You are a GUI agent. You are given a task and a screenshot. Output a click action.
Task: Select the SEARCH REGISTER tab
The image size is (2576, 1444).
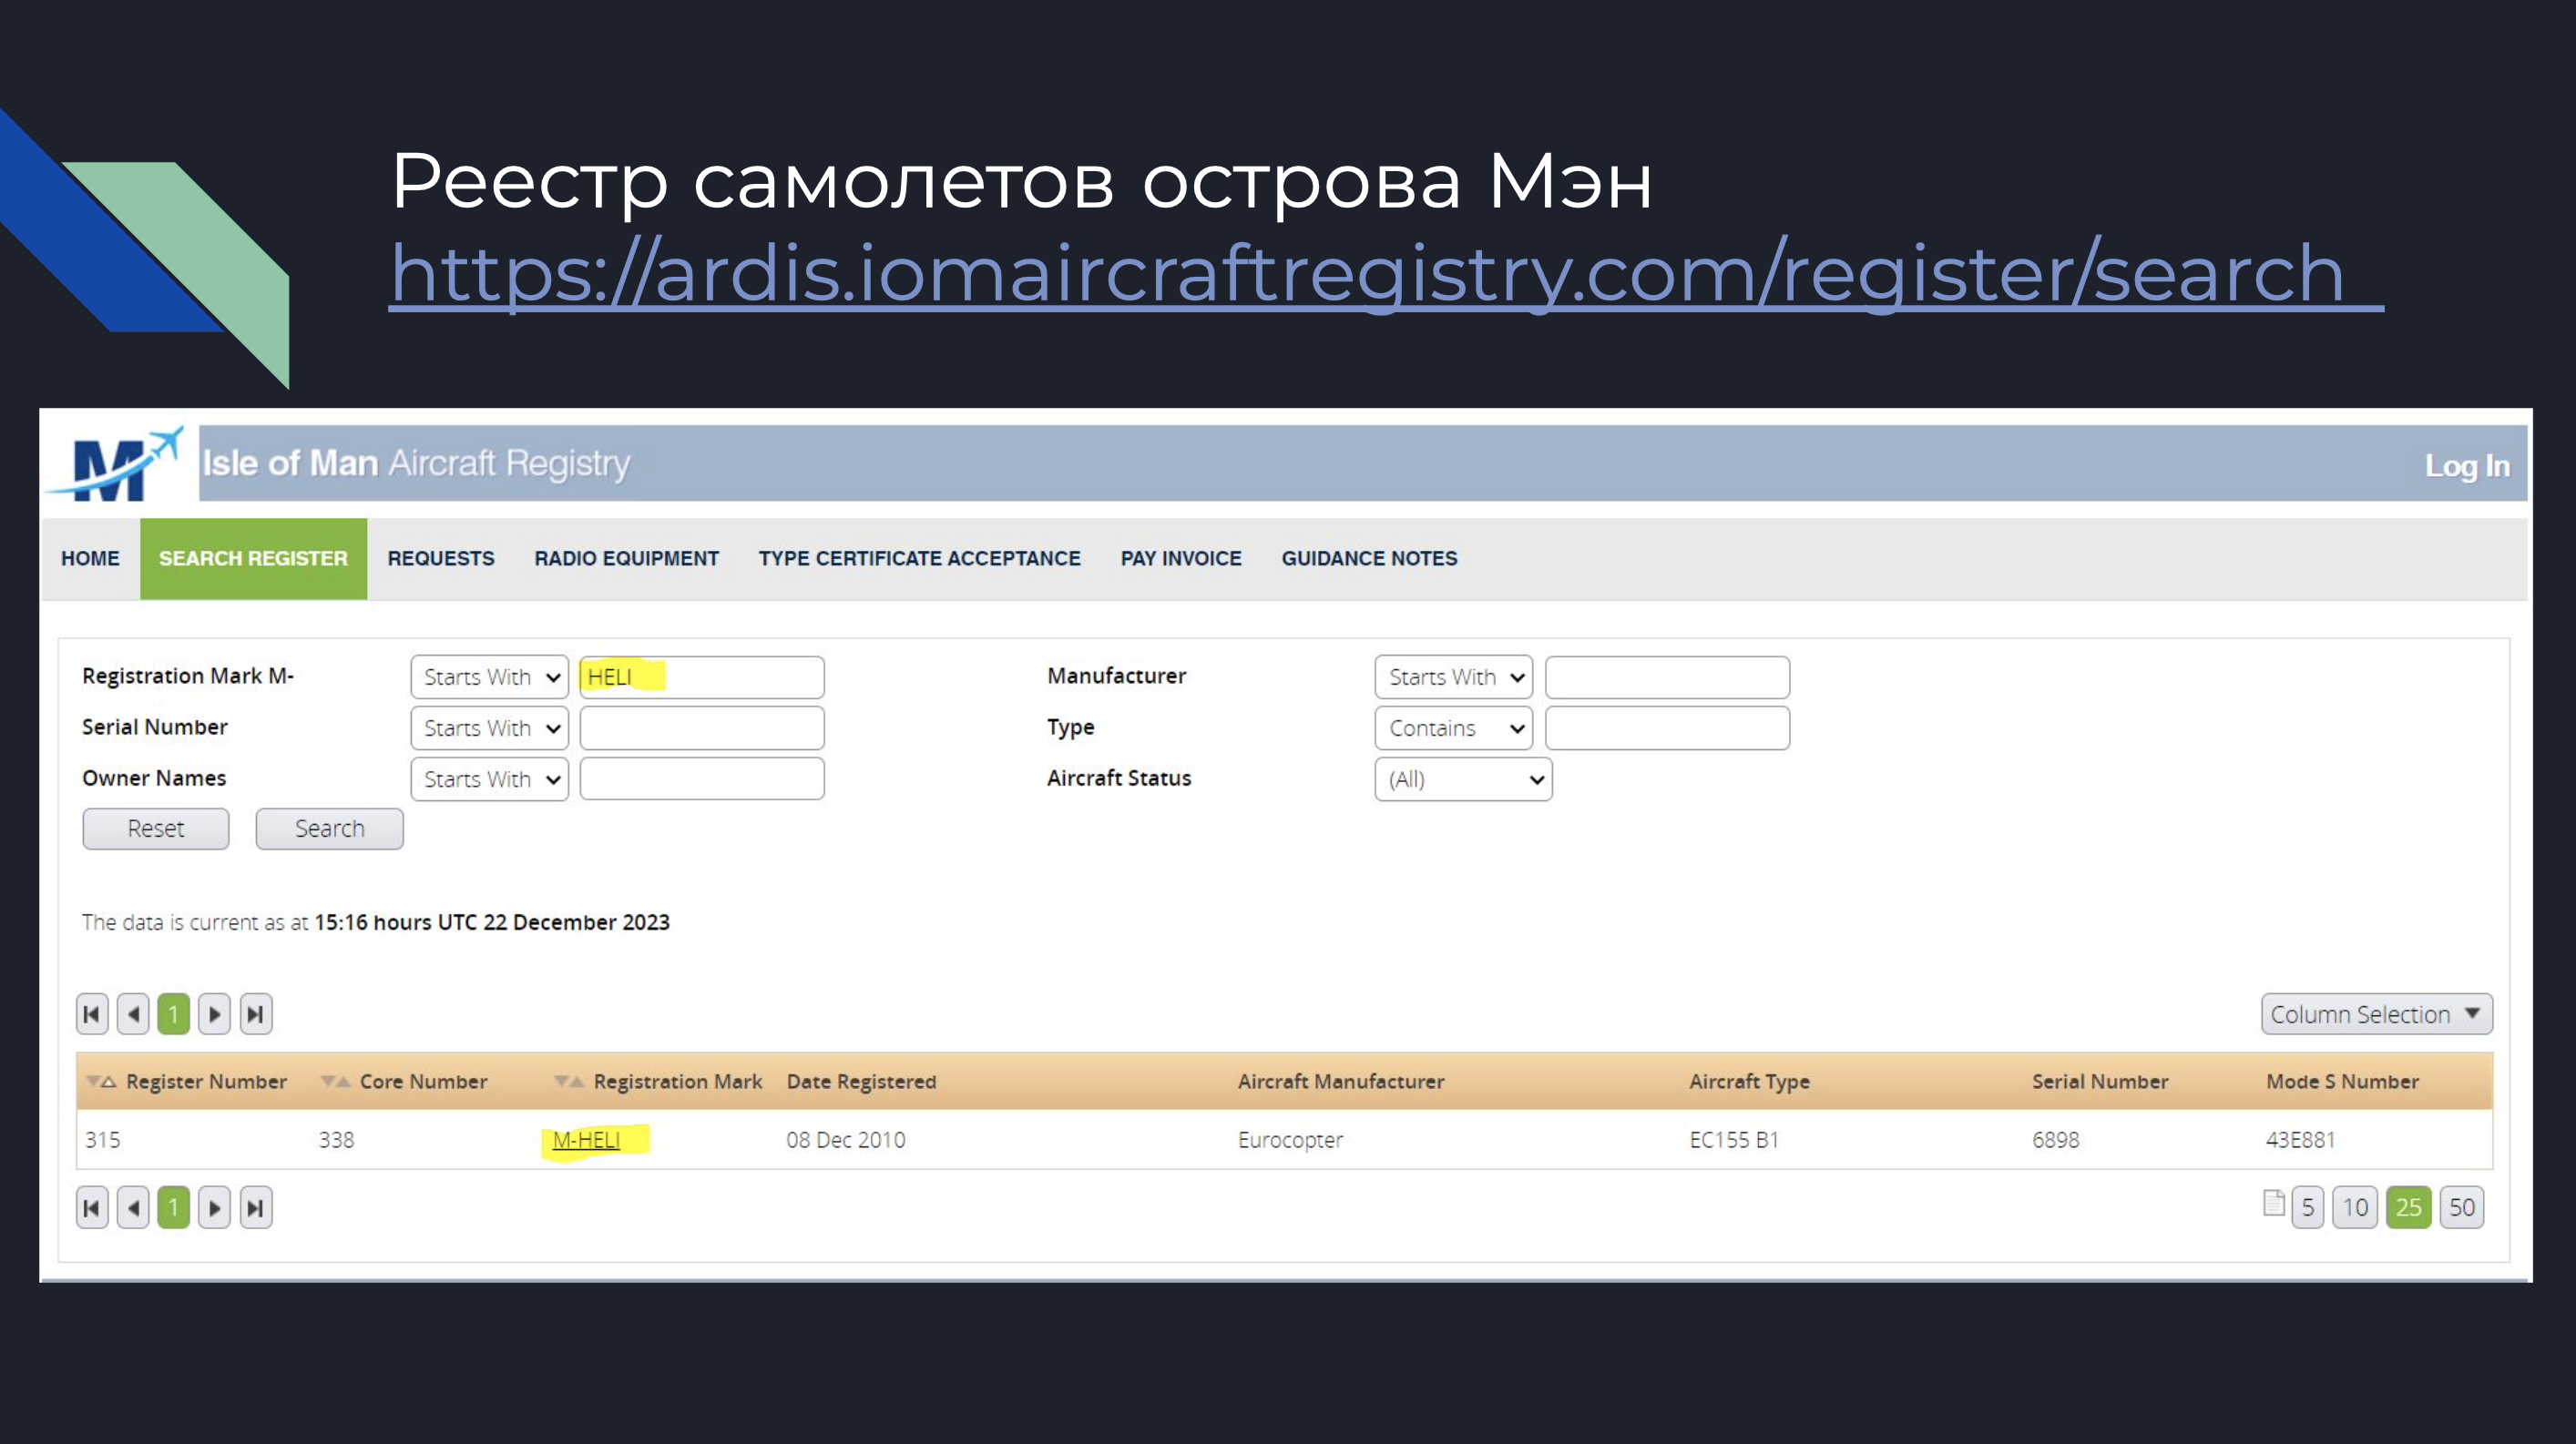[x=253, y=559]
